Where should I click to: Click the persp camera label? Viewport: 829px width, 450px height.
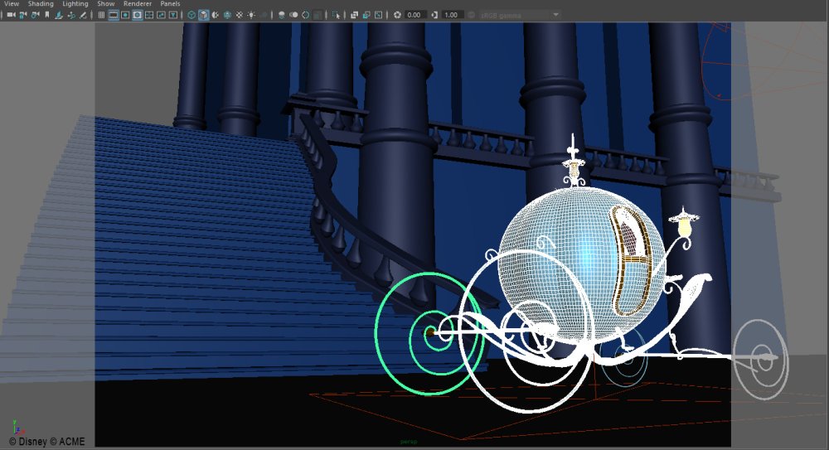[409, 442]
